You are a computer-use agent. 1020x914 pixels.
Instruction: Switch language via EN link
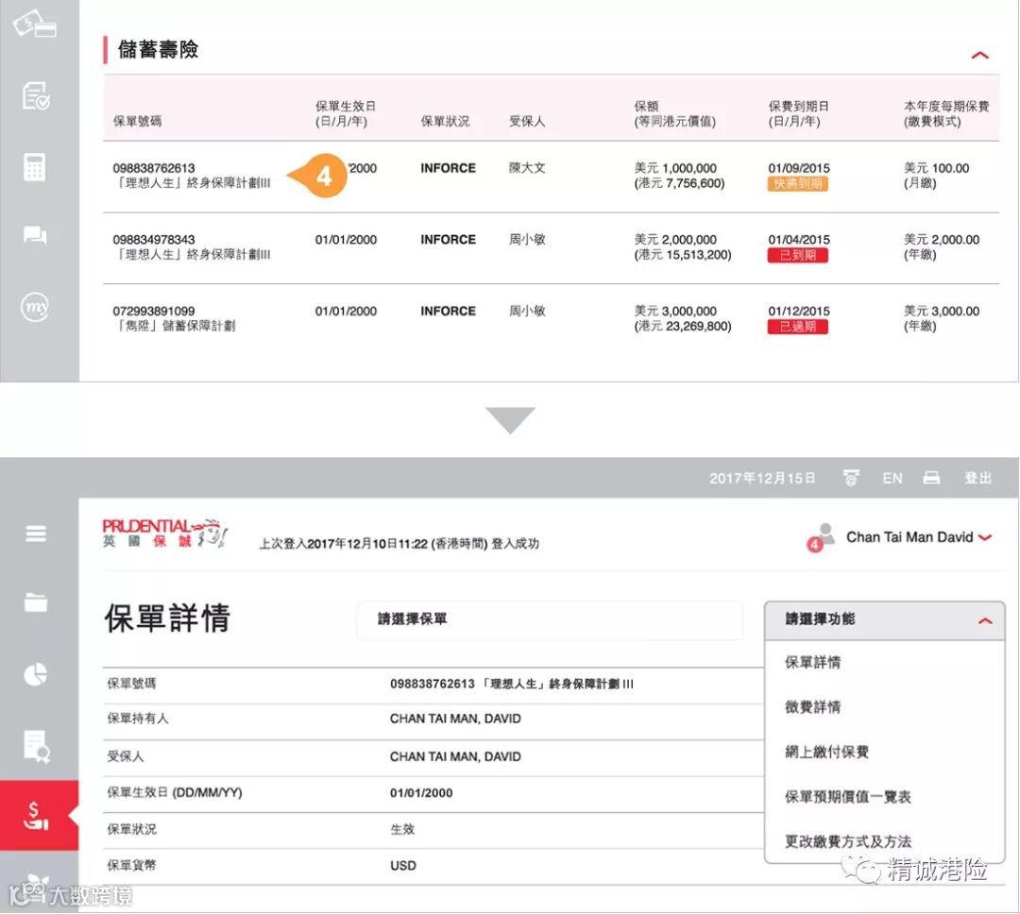tap(892, 478)
